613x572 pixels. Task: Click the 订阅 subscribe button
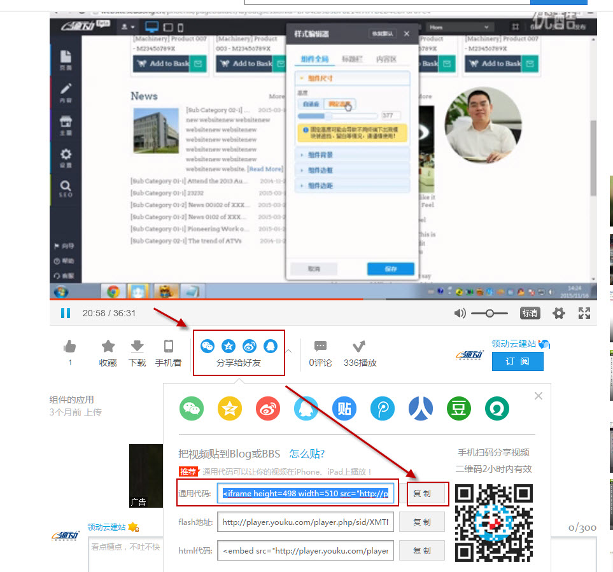point(517,361)
